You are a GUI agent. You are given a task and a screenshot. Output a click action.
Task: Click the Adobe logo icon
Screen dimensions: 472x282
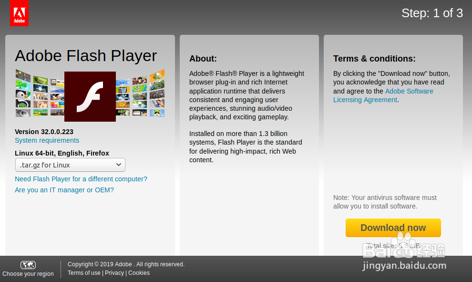click(19, 13)
